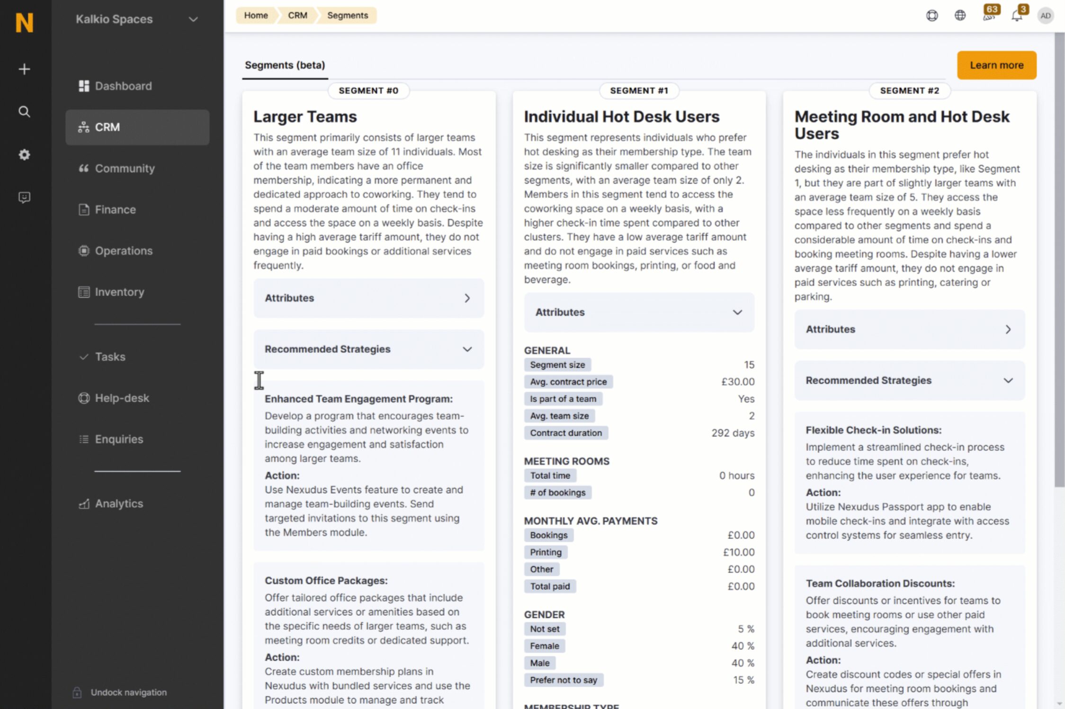
Task: Click the SEGMENT #2 label
Action: click(x=909, y=90)
